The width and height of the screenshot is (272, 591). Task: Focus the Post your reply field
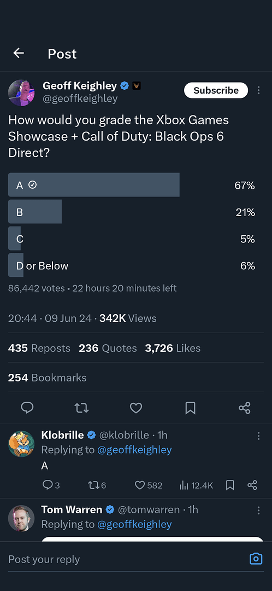click(x=124, y=559)
